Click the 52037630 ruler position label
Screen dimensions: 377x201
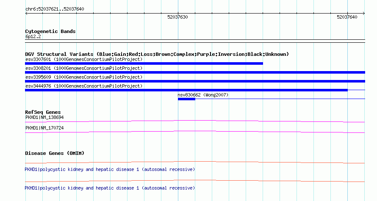[x=177, y=17]
